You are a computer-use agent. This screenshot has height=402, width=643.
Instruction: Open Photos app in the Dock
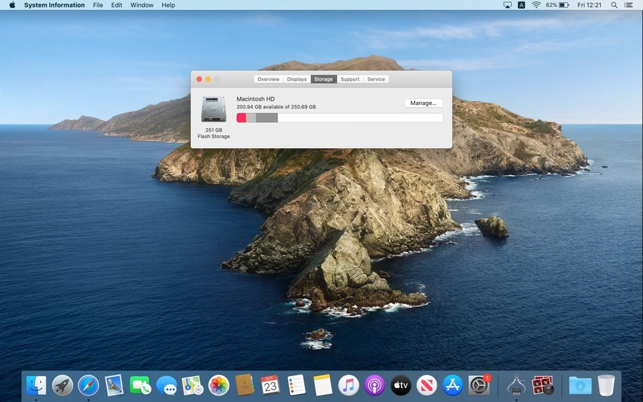pos(218,386)
